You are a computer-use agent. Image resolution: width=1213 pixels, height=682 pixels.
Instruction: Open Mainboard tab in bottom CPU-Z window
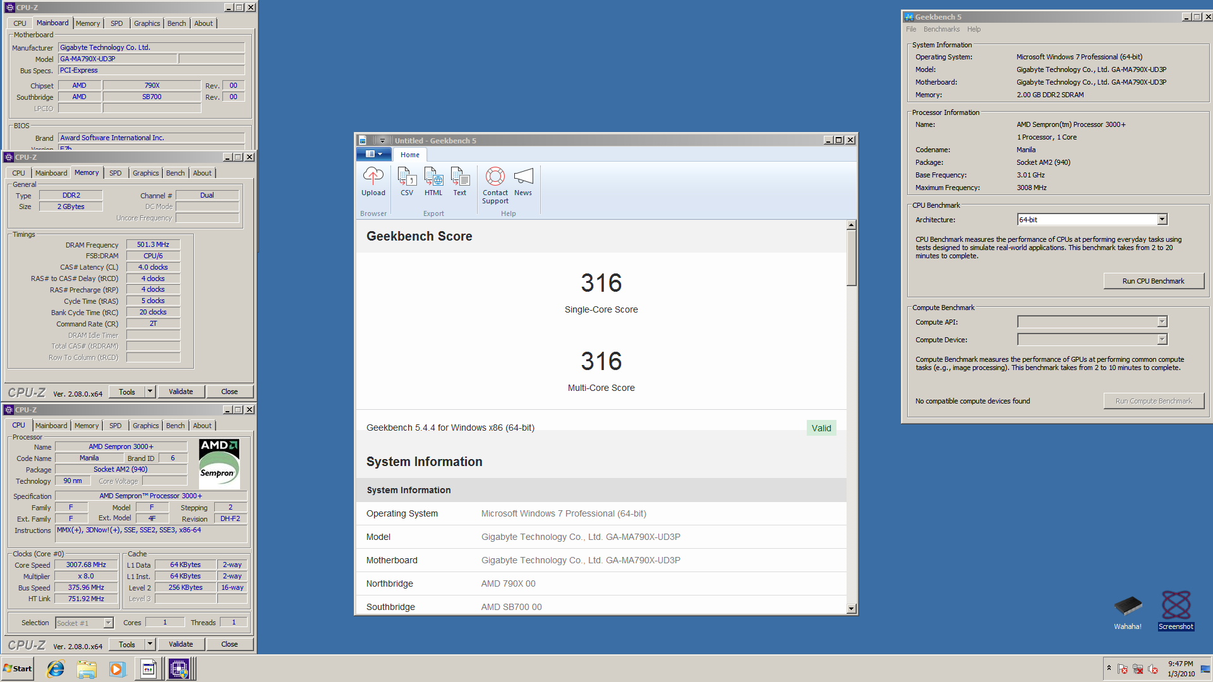pos(51,426)
